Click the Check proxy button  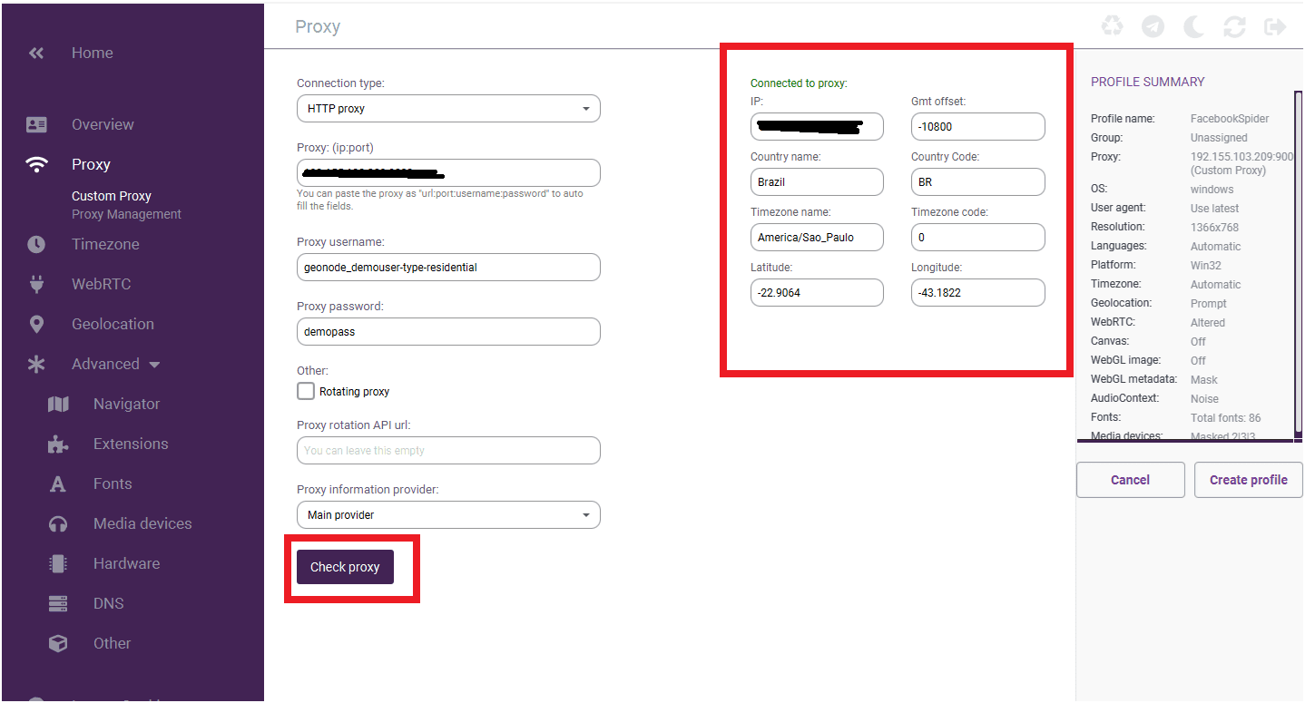[x=345, y=567]
